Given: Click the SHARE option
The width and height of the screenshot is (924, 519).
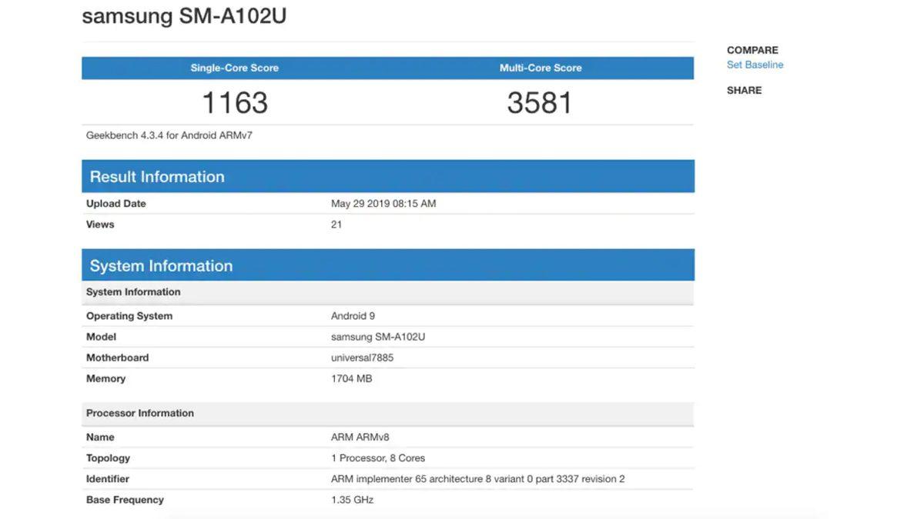Looking at the screenshot, I should point(743,89).
